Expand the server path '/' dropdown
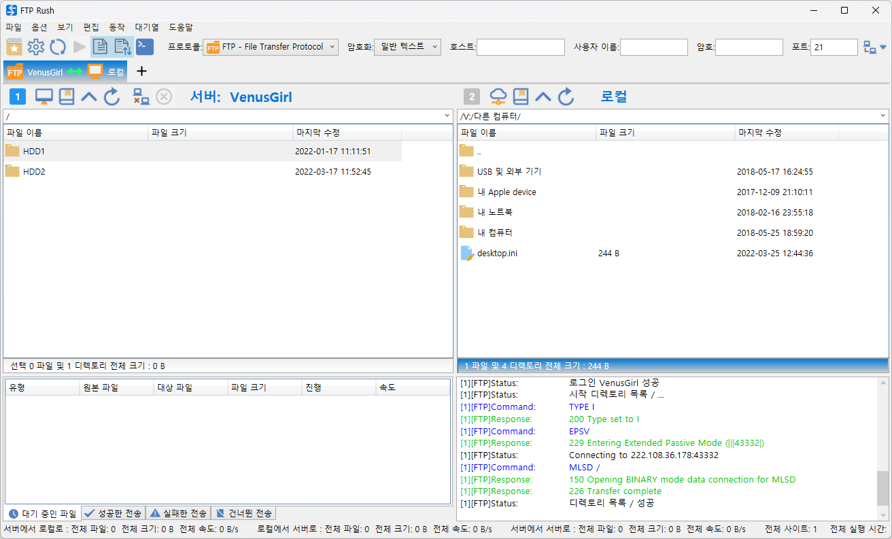892x539 pixels. tap(447, 116)
